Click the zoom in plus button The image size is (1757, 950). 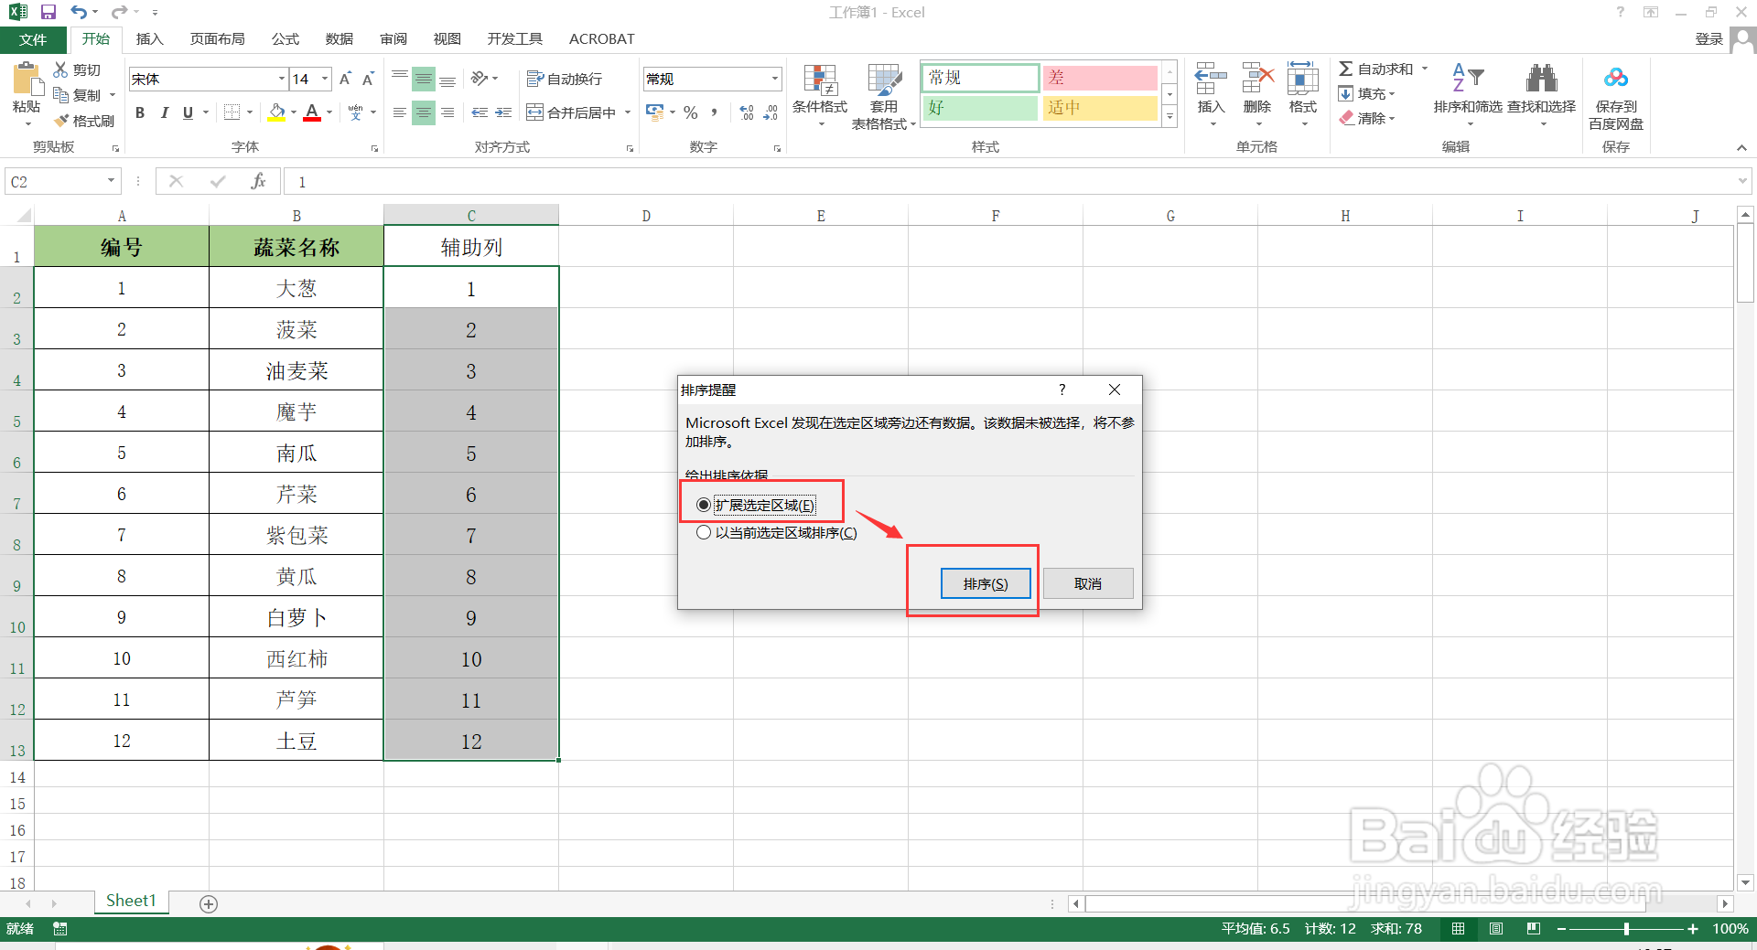pyautogui.click(x=1693, y=929)
